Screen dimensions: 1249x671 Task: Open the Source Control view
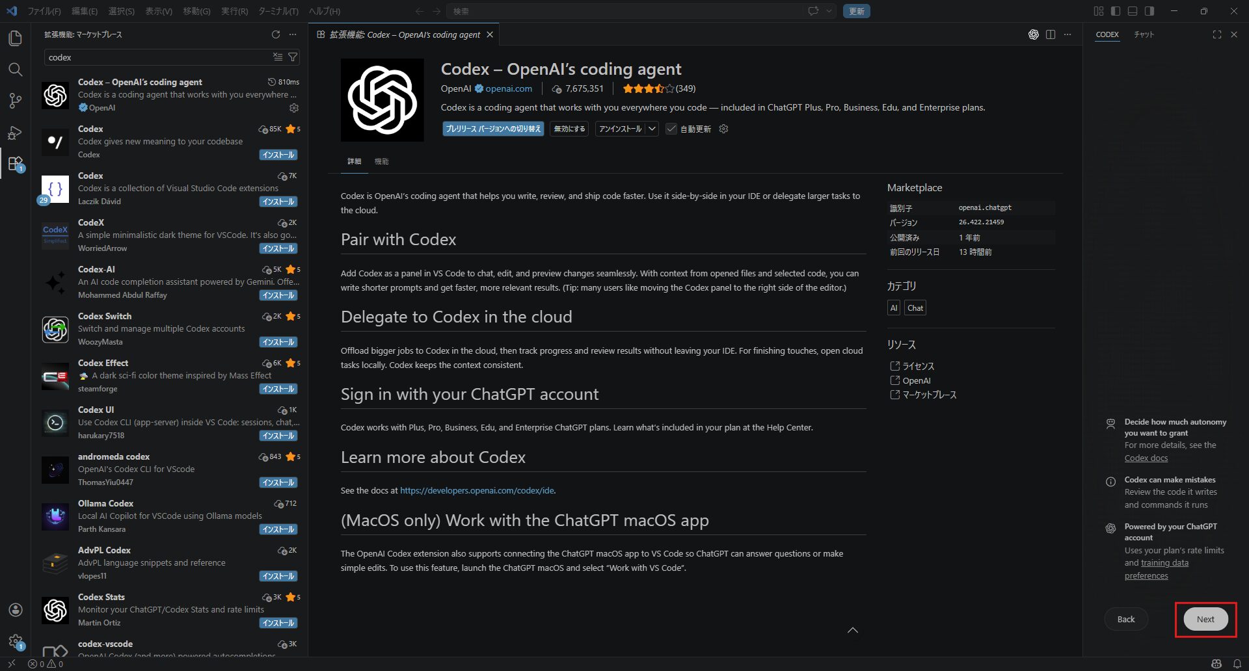pos(15,101)
